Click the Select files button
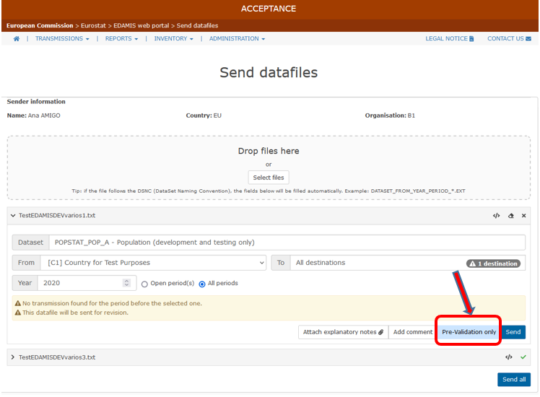This screenshot has width=540, height=397. pyautogui.click(x=269, y=178)
